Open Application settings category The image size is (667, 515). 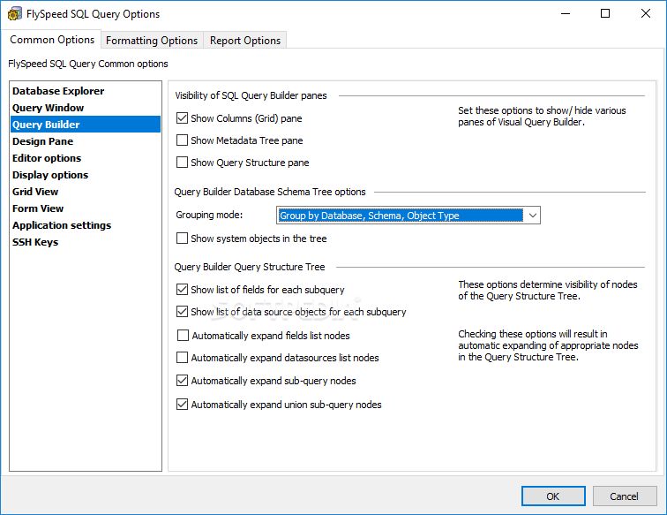point(85,225)
